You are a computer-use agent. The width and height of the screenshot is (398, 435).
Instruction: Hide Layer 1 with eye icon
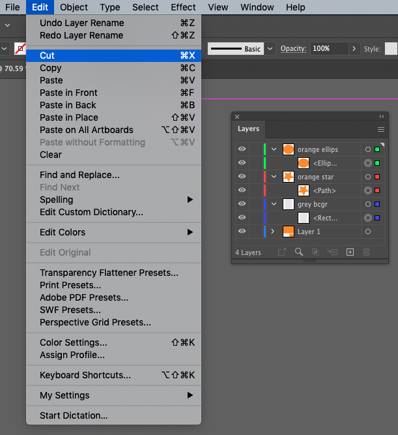[x=242, y=232]
